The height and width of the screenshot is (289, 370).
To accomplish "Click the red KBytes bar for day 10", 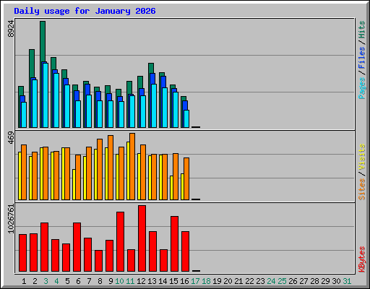I will tap(121, 241).
